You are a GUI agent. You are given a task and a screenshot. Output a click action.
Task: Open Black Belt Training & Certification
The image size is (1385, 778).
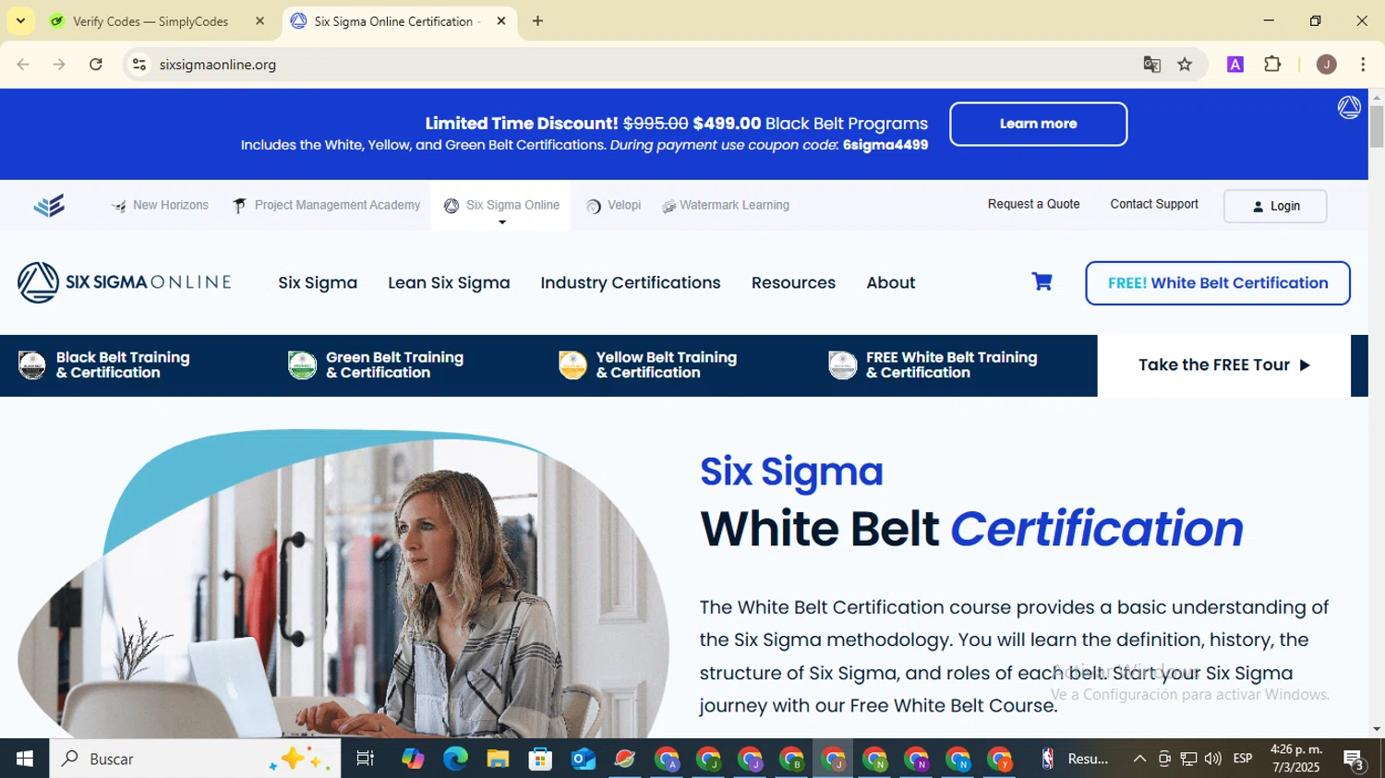[x=104, y=365]
